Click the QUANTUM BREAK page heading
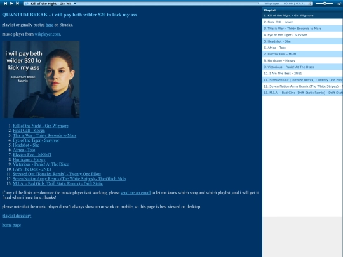The width and height of the screenshot is (343, 257). click(x=70, y=15)
